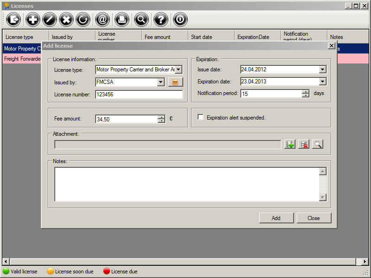The image size is (371, 278).
Task: Open the Issued by dropdown
Action: [160, 82]
